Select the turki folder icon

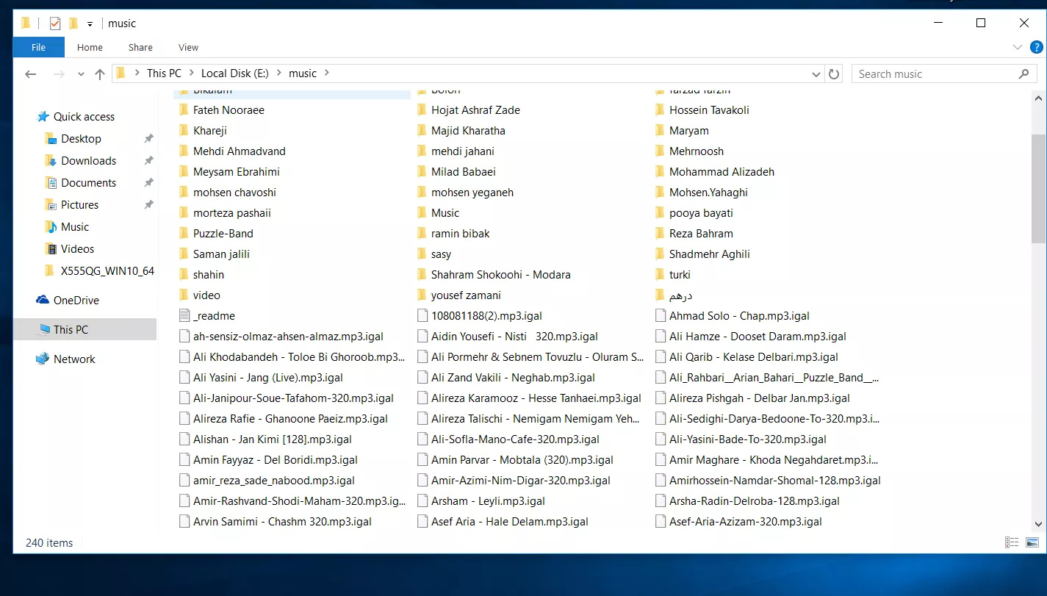tap(660, 274)
